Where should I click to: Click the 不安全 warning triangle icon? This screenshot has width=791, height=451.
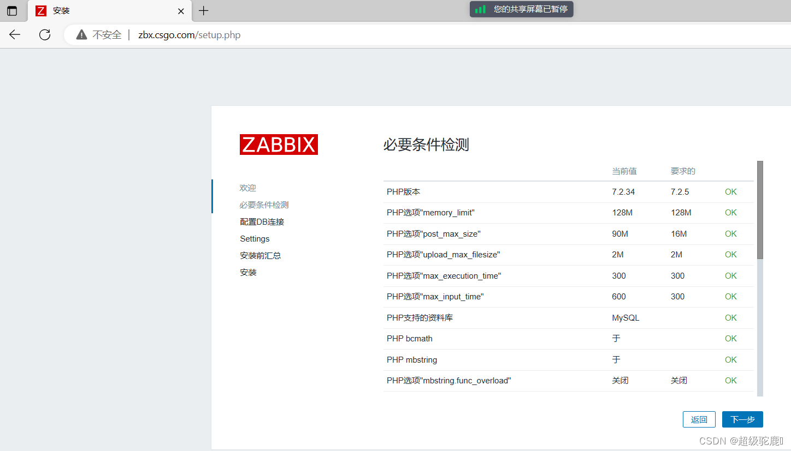[x=81, y=35]
